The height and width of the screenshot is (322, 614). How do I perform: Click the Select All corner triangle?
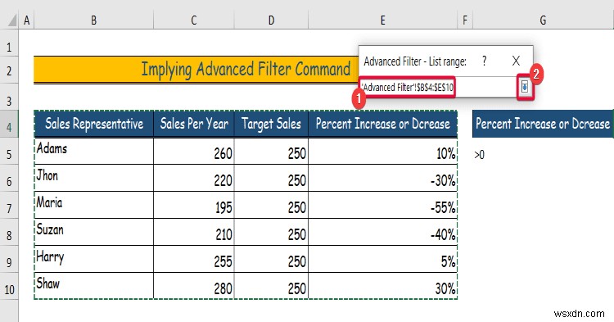(x=12, y=20)
